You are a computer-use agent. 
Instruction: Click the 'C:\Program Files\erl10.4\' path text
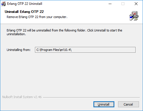(54, 50)
